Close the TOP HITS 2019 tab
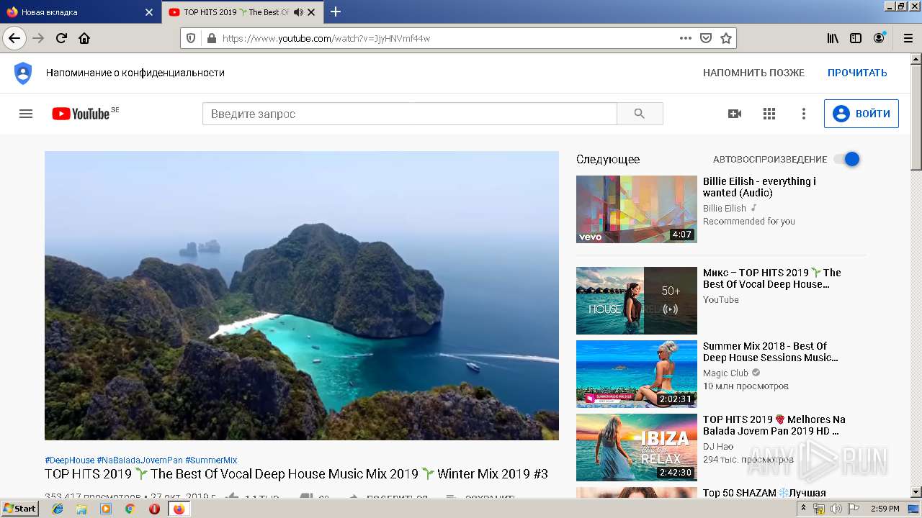Viewport: 922px width, 518px height. pyautogui.click(x=311, y=12)
